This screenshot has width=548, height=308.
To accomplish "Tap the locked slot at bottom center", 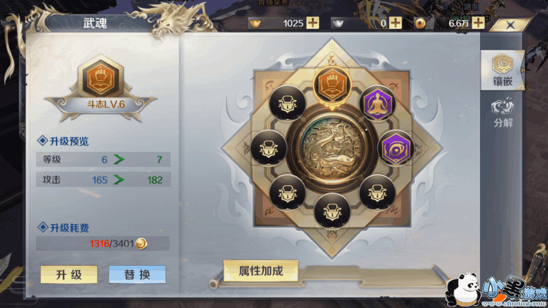I will point(332,211).
